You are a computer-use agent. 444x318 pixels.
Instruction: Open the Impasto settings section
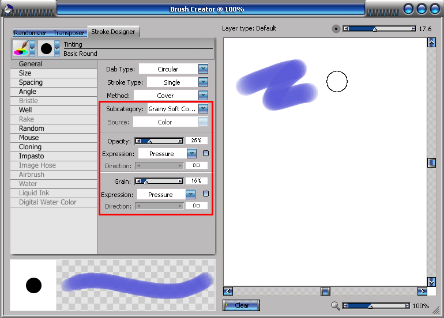tap(54, 156)
